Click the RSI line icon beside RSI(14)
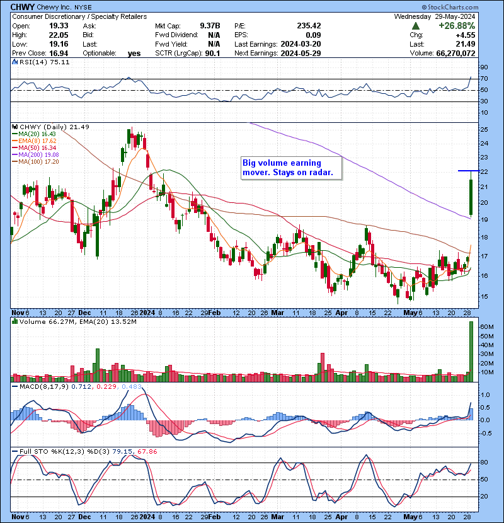The width and height of the screenshot is (504, 523). pos(15,62)
